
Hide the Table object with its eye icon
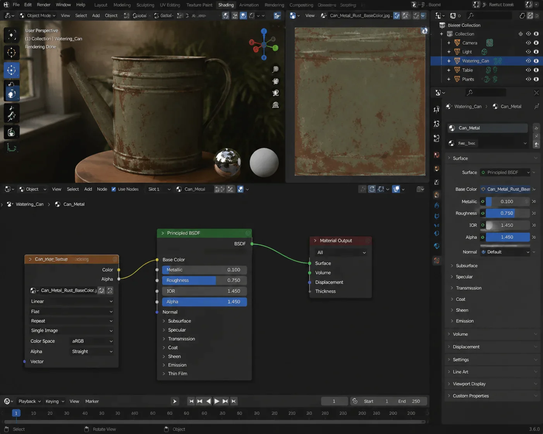coord(528,70)
